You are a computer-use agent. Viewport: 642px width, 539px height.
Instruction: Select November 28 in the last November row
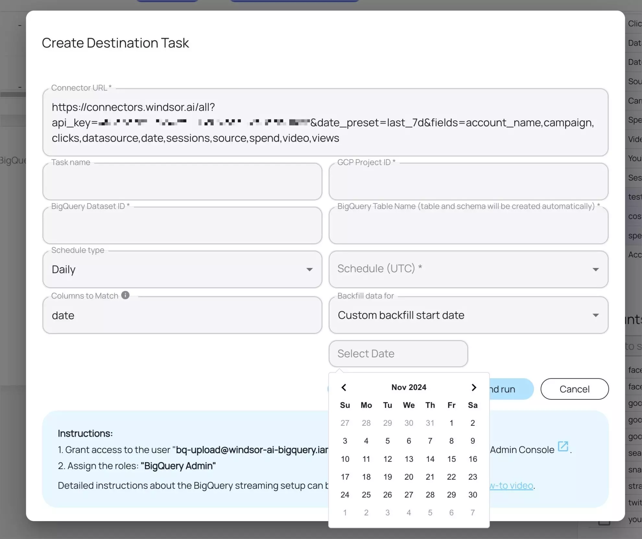430,495
